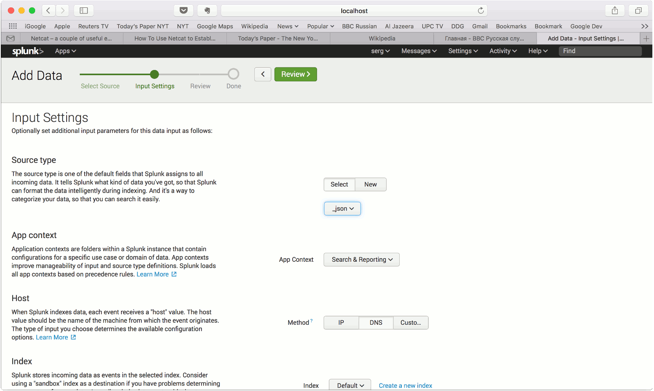
Task: Open the Apple bookmark
Action: [62, 26]
